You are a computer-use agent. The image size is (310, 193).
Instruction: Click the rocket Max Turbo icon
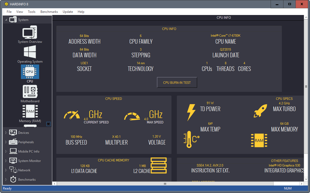click(x=260, y=111)
